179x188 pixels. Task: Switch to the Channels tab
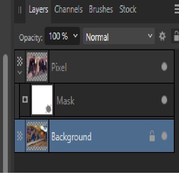[68, 9]
